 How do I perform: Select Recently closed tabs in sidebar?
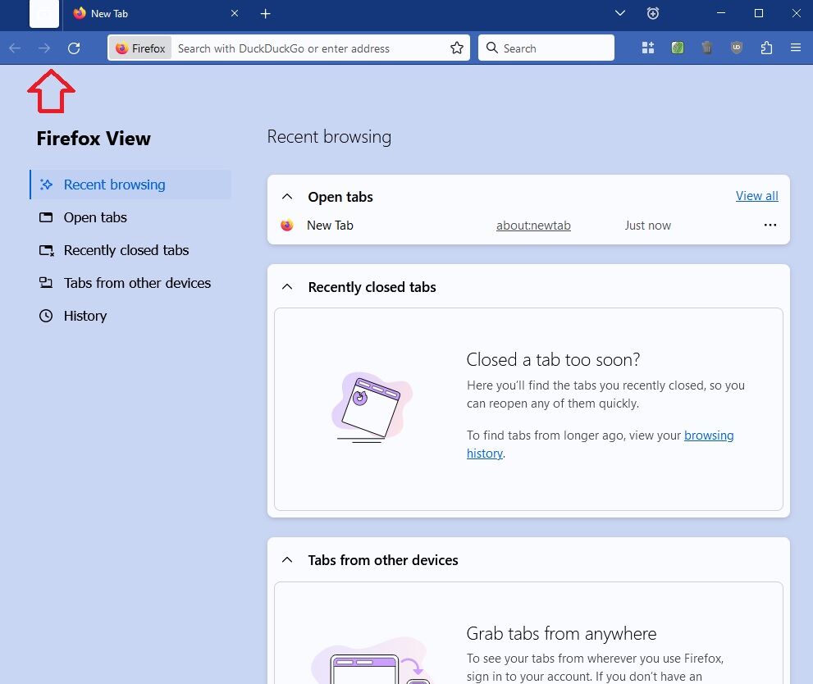(130, 250)
